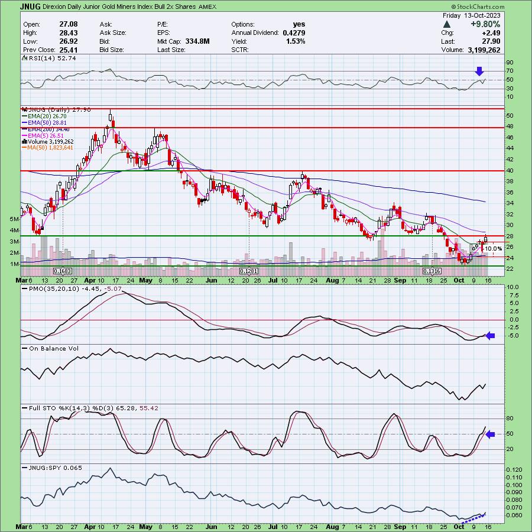Click the RSI(14) 52.74 indicator label
This screenshot has height=532, width=532.
click(x=50, y=58)
